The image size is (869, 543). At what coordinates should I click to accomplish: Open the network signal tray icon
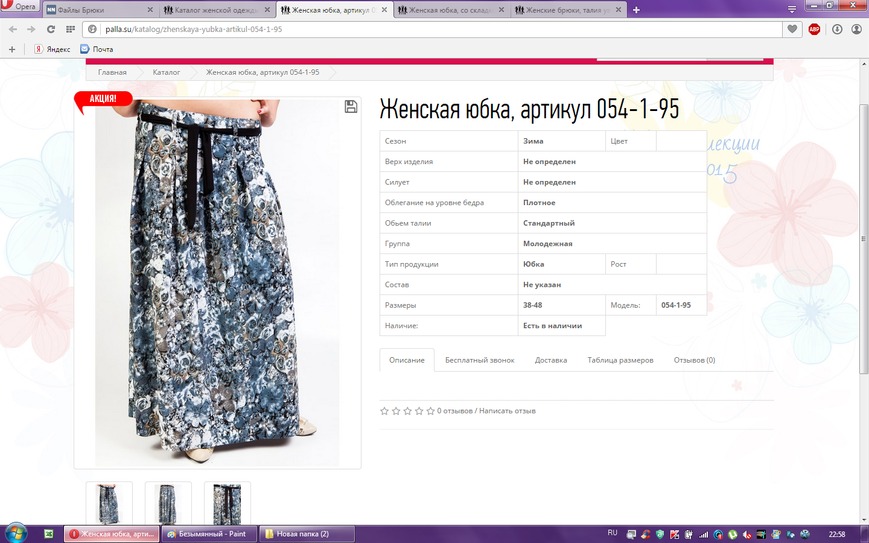tap(704, 535)
